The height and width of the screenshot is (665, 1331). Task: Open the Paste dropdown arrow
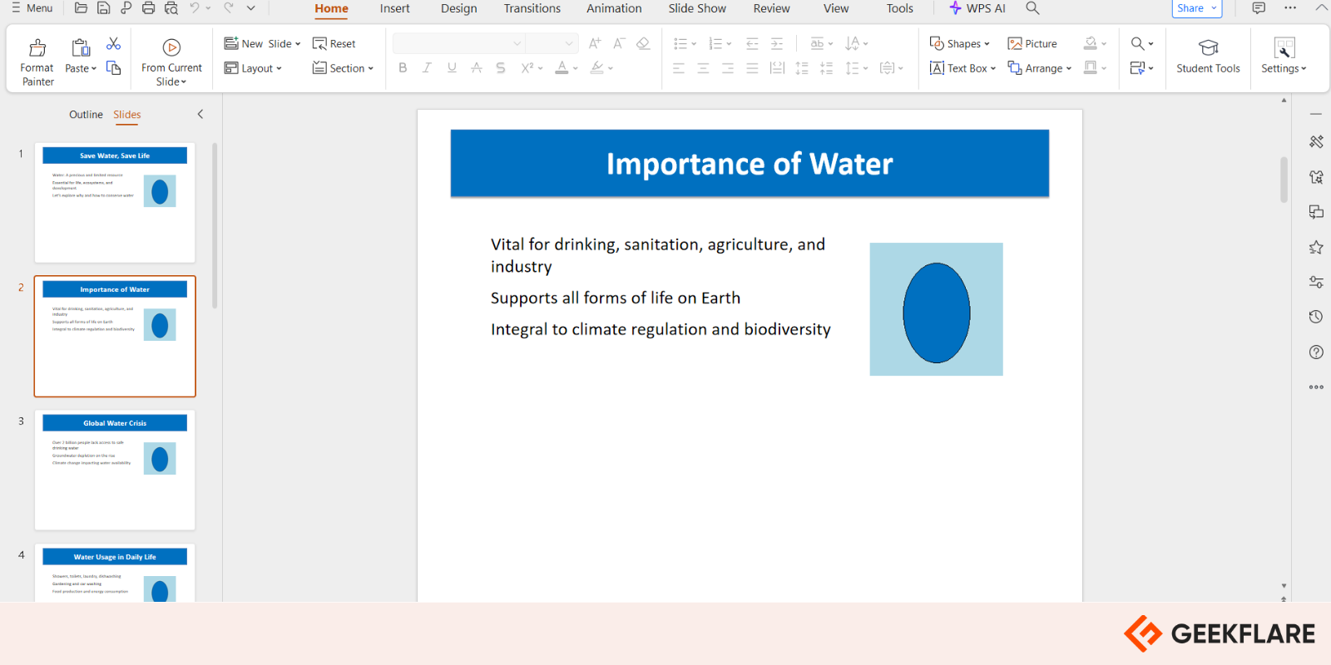click(x=94, y=69)
